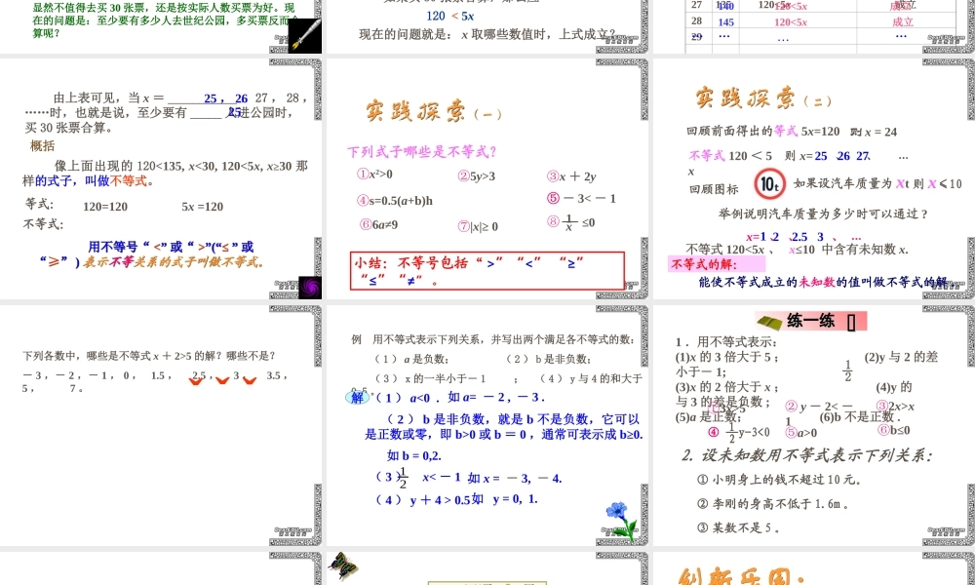
Task: Click the 概括 label
Action: click(42, 146)
